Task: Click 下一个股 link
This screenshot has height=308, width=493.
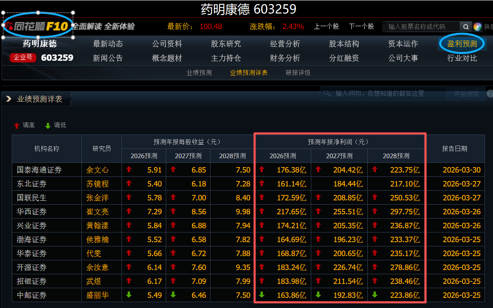Action: coord(361,27)
